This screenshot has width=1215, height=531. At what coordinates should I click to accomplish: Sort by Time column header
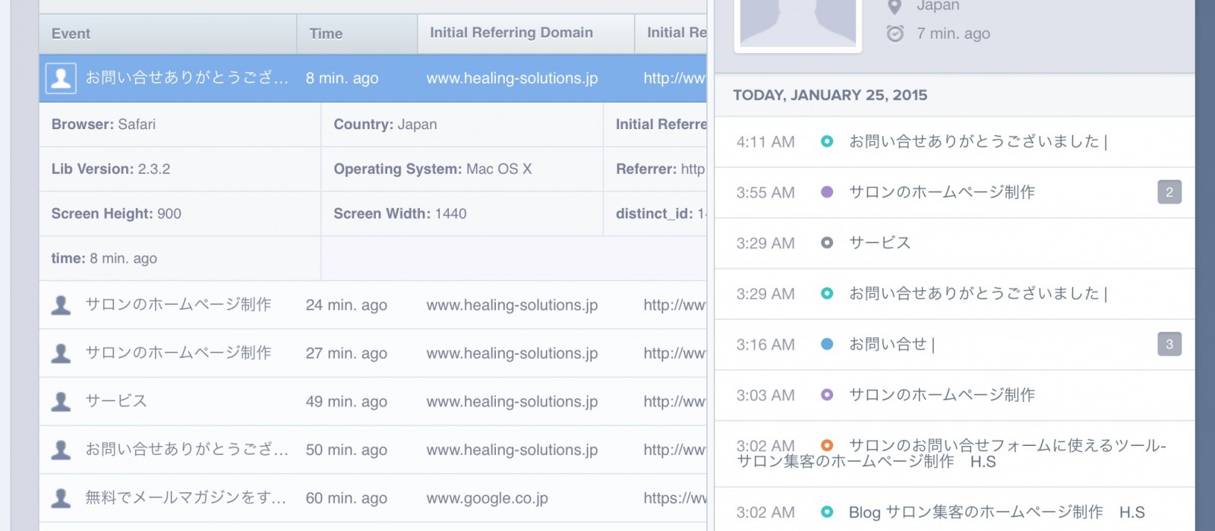click(x=357, y=33)
